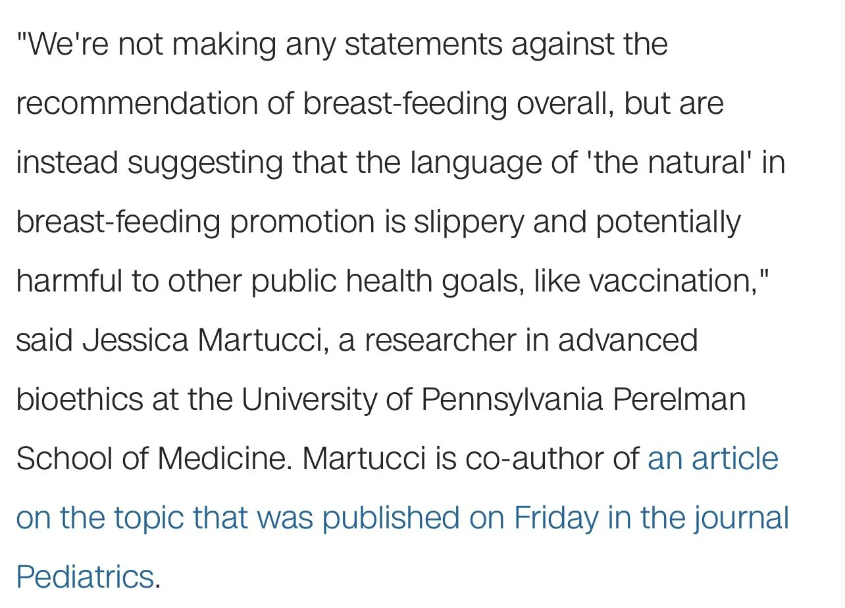Click the word 'vaccination' in the quote
This screenshot has width=845, height=608.
[673, 282]
